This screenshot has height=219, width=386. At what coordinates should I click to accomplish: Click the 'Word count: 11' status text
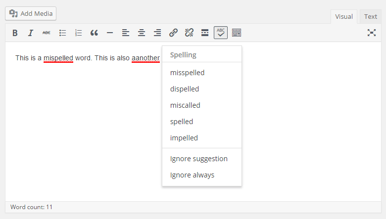pos(31,207)
